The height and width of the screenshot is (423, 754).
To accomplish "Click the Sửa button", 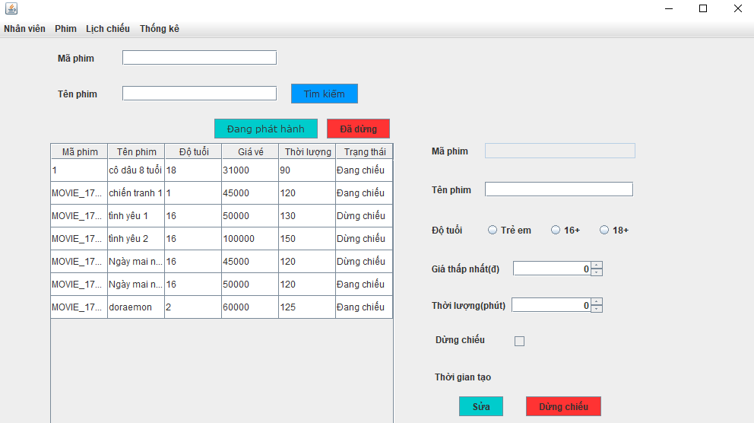I will [x=481, y=406].
